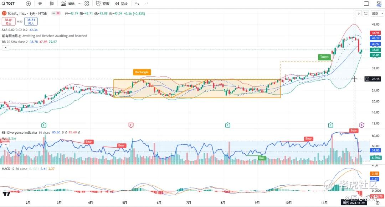Undo the last chart action
This screenshot has width=385, height=207.
(137, 4)
